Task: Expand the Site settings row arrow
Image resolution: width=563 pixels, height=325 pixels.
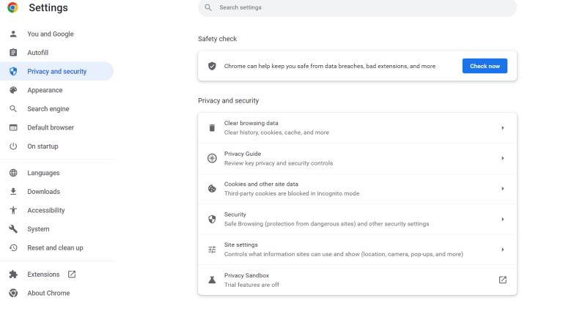Action: (503, 250)
